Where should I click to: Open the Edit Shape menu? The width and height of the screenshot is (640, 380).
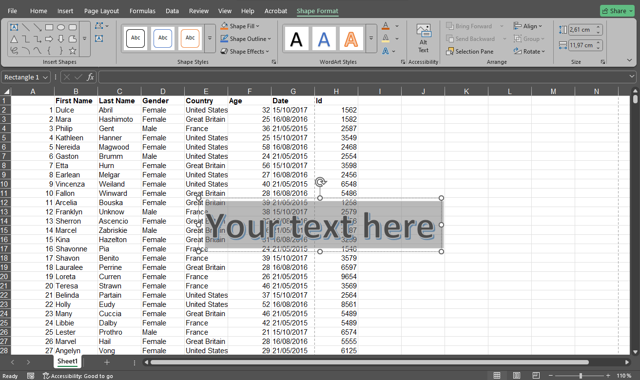102,26
